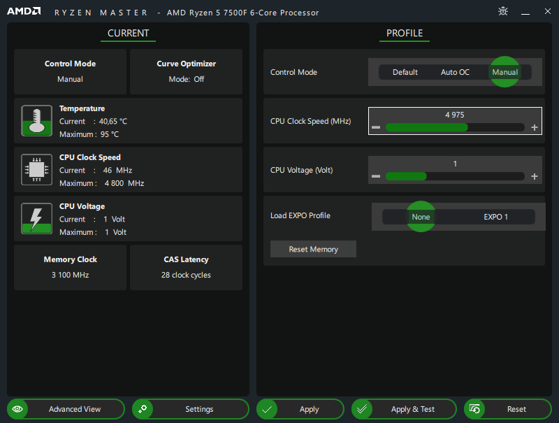This screenshot has width=559, height=423.
Task: Select Auto OC control mode
Action: [455, 72]
